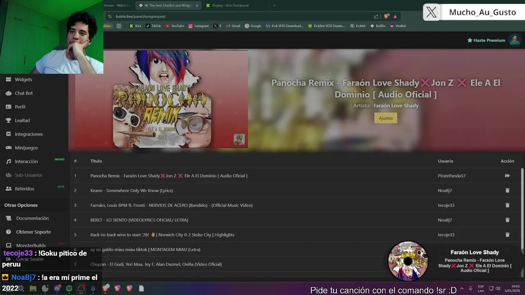Open the Google bookmark

click(x=253, y=26)
